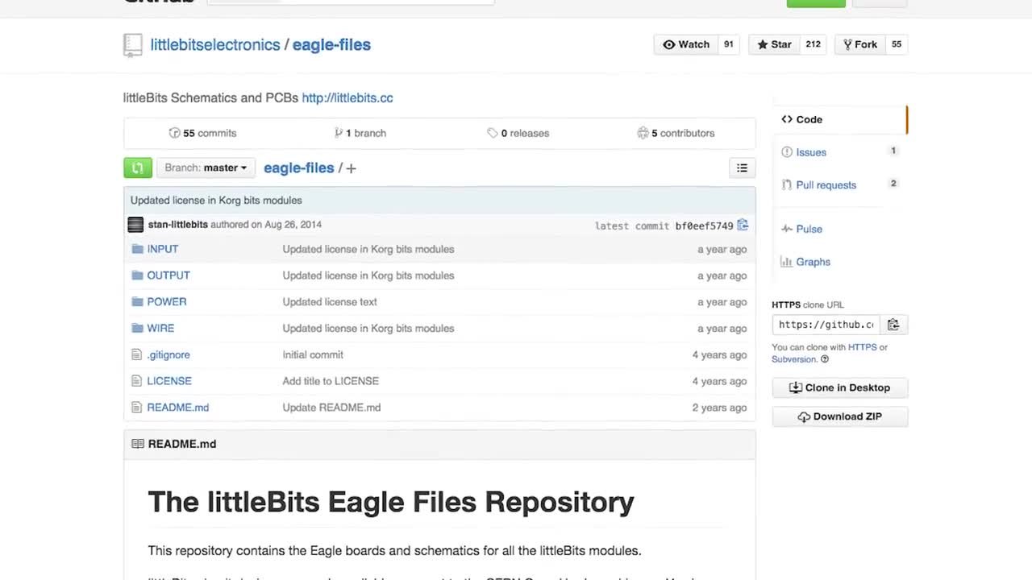Star the eagle-files repository
The height and width of the screenshot is (580, 1032).
(774, 44)
